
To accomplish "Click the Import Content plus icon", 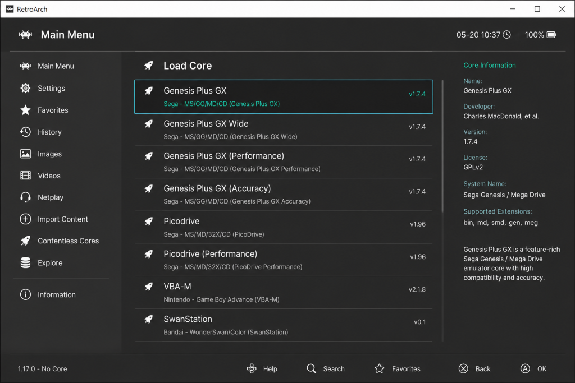I will 25,219.
